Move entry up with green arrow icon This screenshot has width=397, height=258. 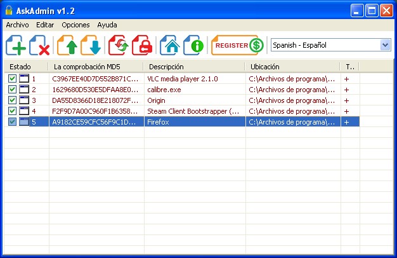coord(67,45)
